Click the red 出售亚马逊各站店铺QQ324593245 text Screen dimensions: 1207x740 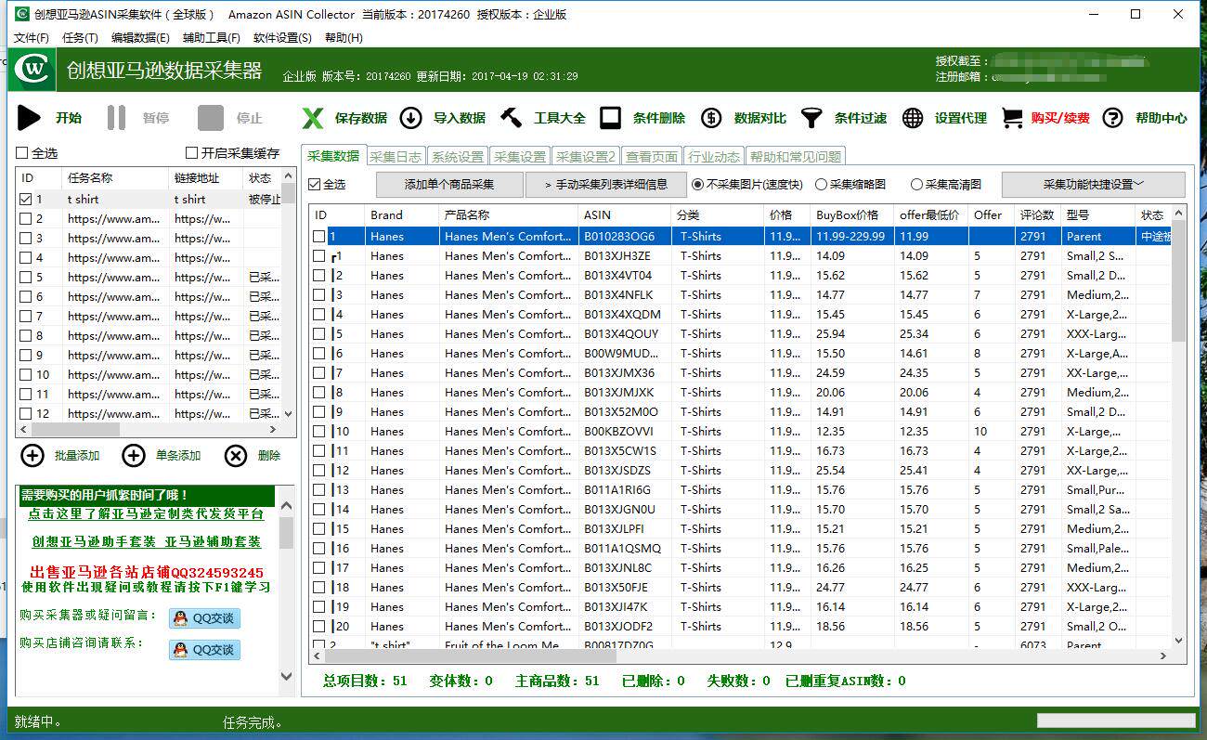click(x=147, y=573)
